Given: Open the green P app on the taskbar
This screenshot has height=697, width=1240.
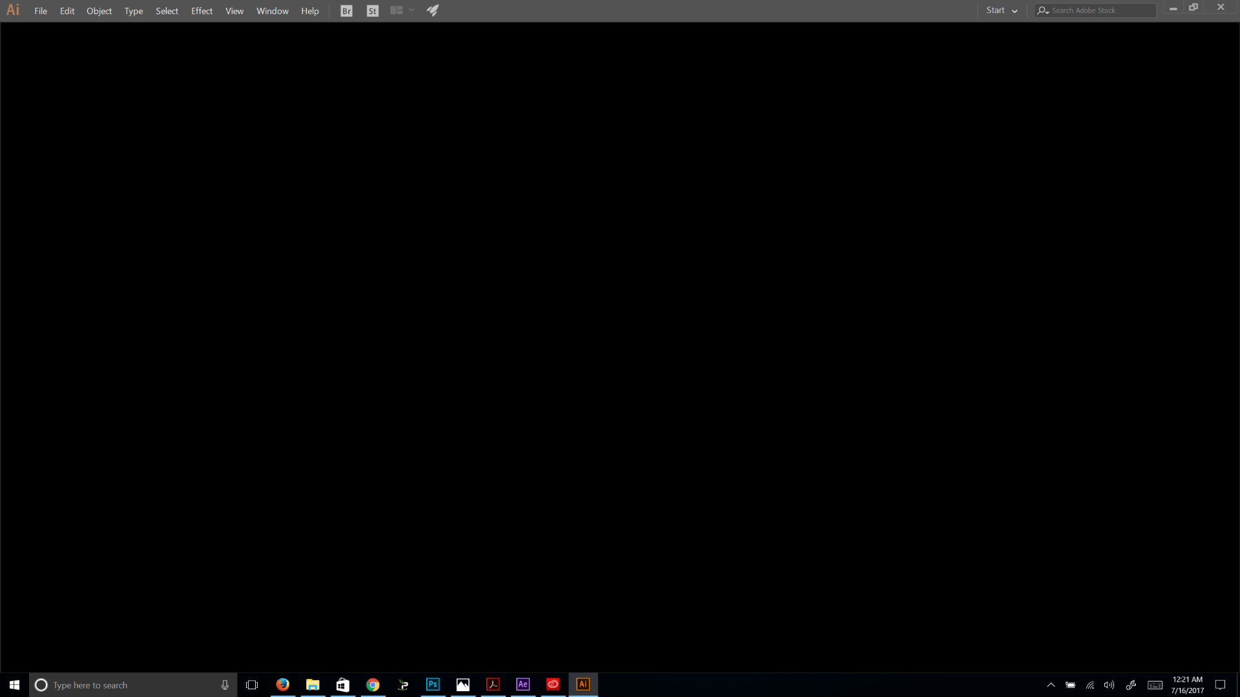Looking at the screenshot, I should pos(403,685).
